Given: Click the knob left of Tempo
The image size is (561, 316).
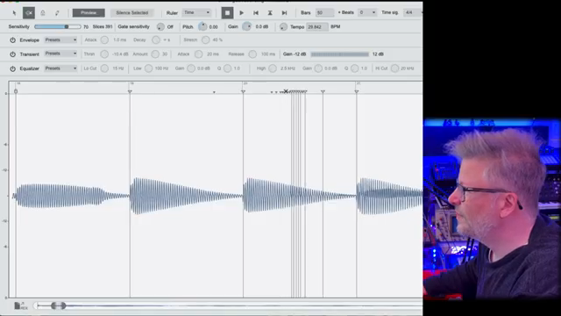Looking at the screenshot, I should pyautogui.click(x=283, y=27).
